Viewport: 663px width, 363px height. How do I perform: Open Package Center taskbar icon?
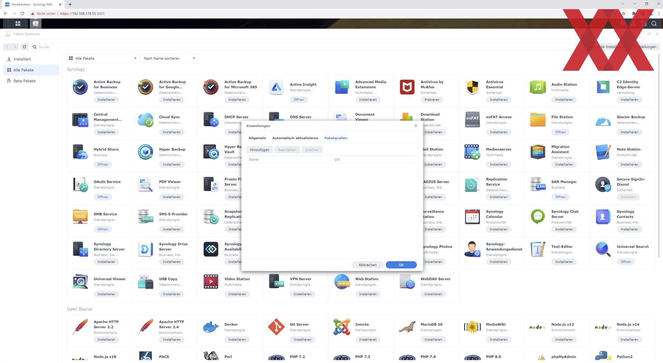pyautogui.click(x=35, y=23)
